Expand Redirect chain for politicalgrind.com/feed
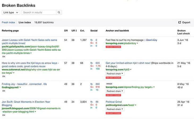The width and height of the screenshot is (194, 119). coord(115,109)
